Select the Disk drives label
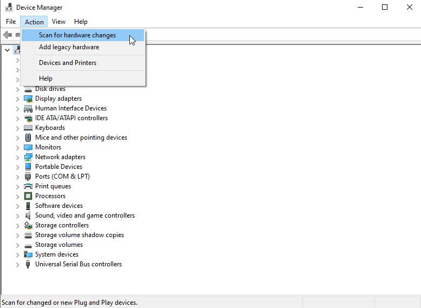 tap(50, 89)
